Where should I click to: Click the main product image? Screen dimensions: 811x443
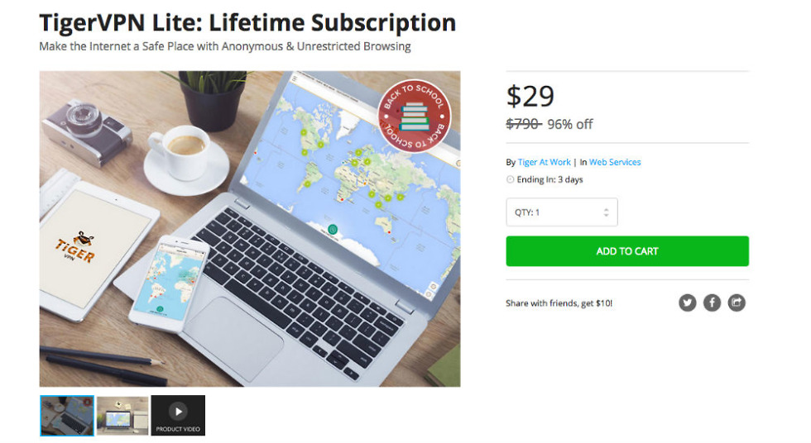pyautogui.click(x=250, y=229)
